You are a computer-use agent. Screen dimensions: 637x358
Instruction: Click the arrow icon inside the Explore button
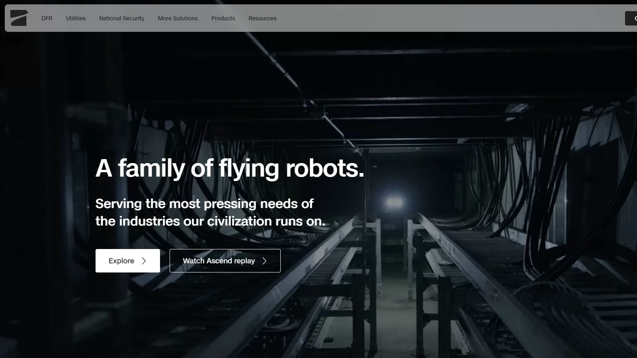(x=144, y=261)
